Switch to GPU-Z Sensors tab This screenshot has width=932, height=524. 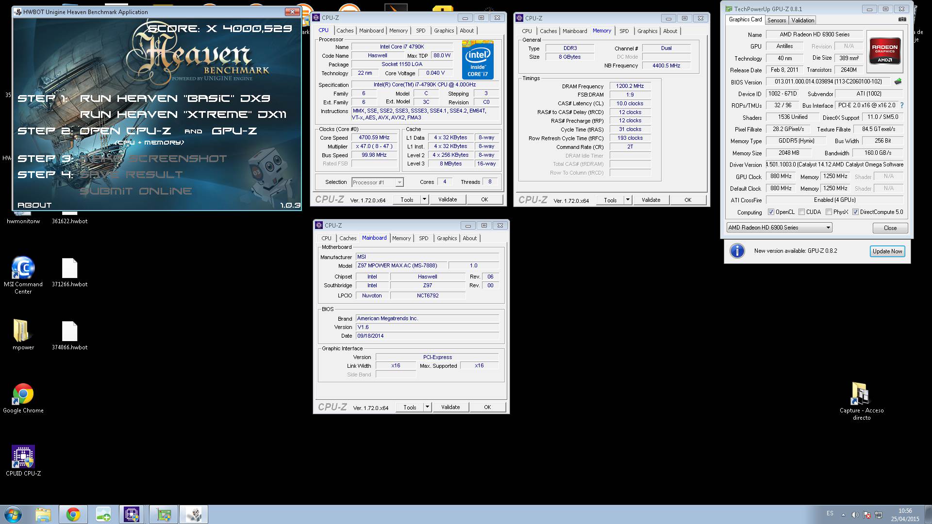(777, 20)
